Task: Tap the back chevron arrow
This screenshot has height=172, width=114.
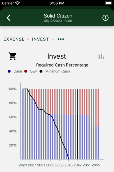Action: (9, 18)
